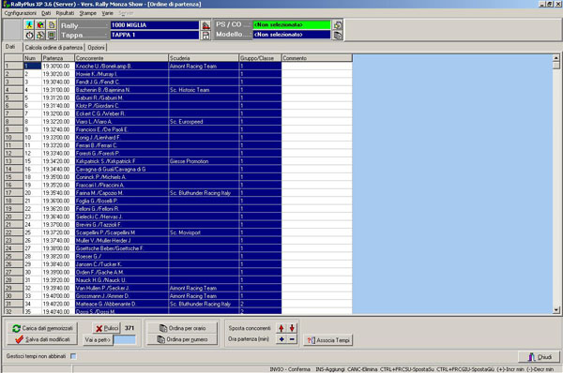Increase start time with blue plus button
The height and width of the screenshot is (373, 563).
tap(281, 339)
